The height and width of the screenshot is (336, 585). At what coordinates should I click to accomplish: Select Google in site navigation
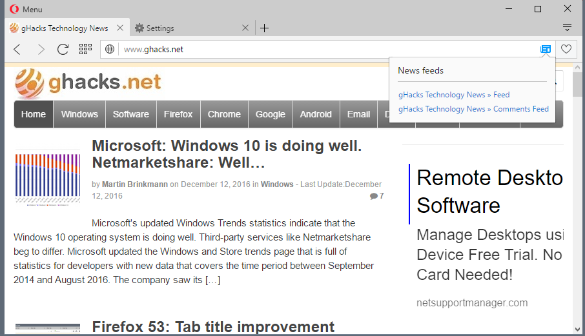point(271,114)
